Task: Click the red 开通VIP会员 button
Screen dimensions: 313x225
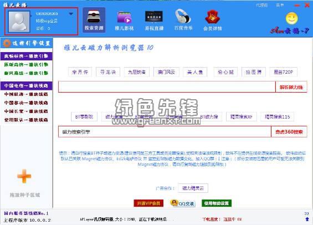Action: [148, 203]
